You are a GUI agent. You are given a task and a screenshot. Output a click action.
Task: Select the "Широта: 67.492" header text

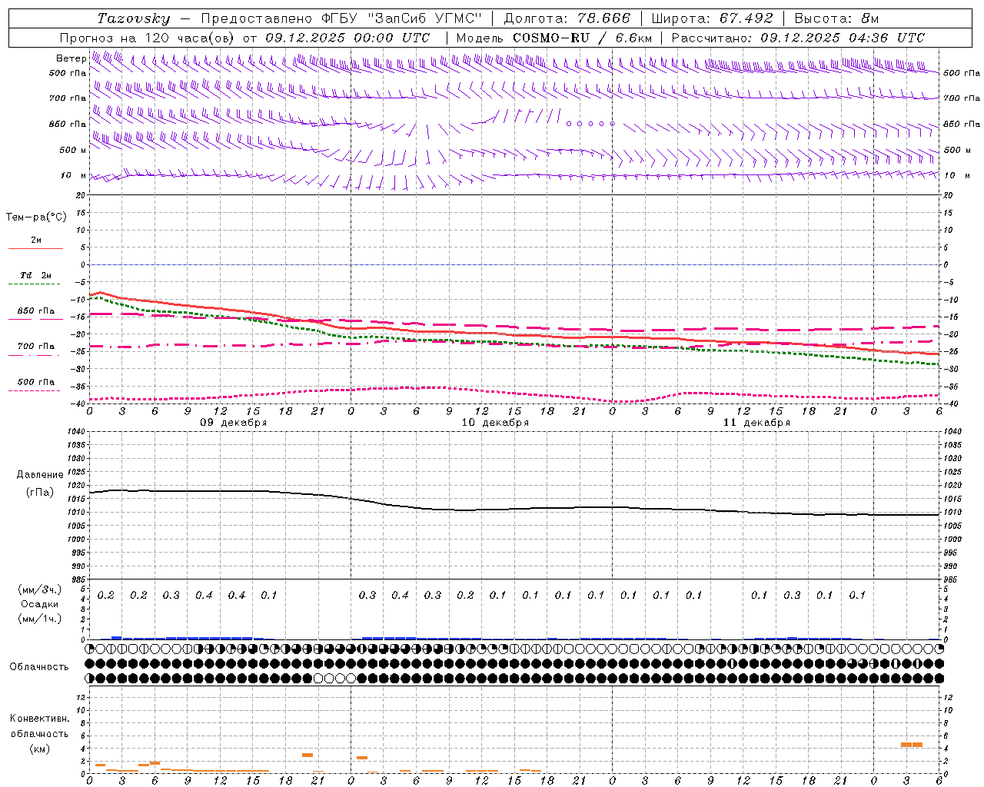[712, 18]
